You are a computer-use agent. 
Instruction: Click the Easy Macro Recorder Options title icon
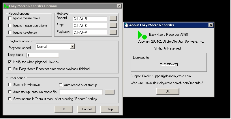(6, 6)
